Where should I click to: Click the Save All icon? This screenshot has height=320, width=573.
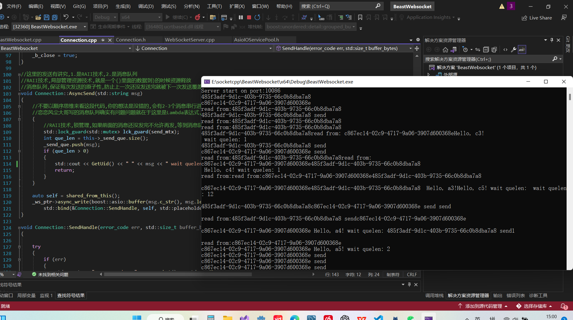(x=55, y=17)
